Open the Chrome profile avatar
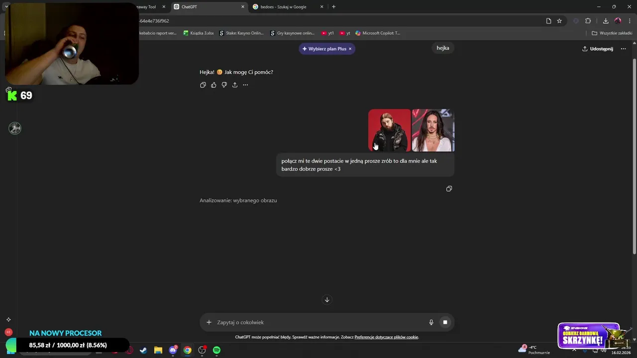This screenshot has width=637, height=358. click(618, 21)
